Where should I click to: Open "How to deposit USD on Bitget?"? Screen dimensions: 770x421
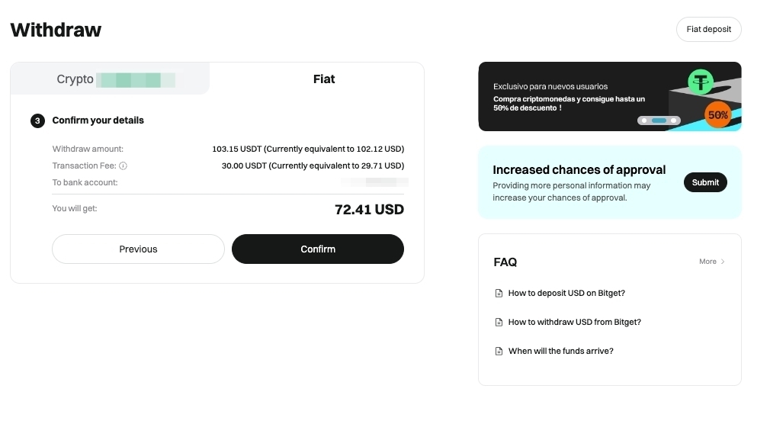click(566, 294)
